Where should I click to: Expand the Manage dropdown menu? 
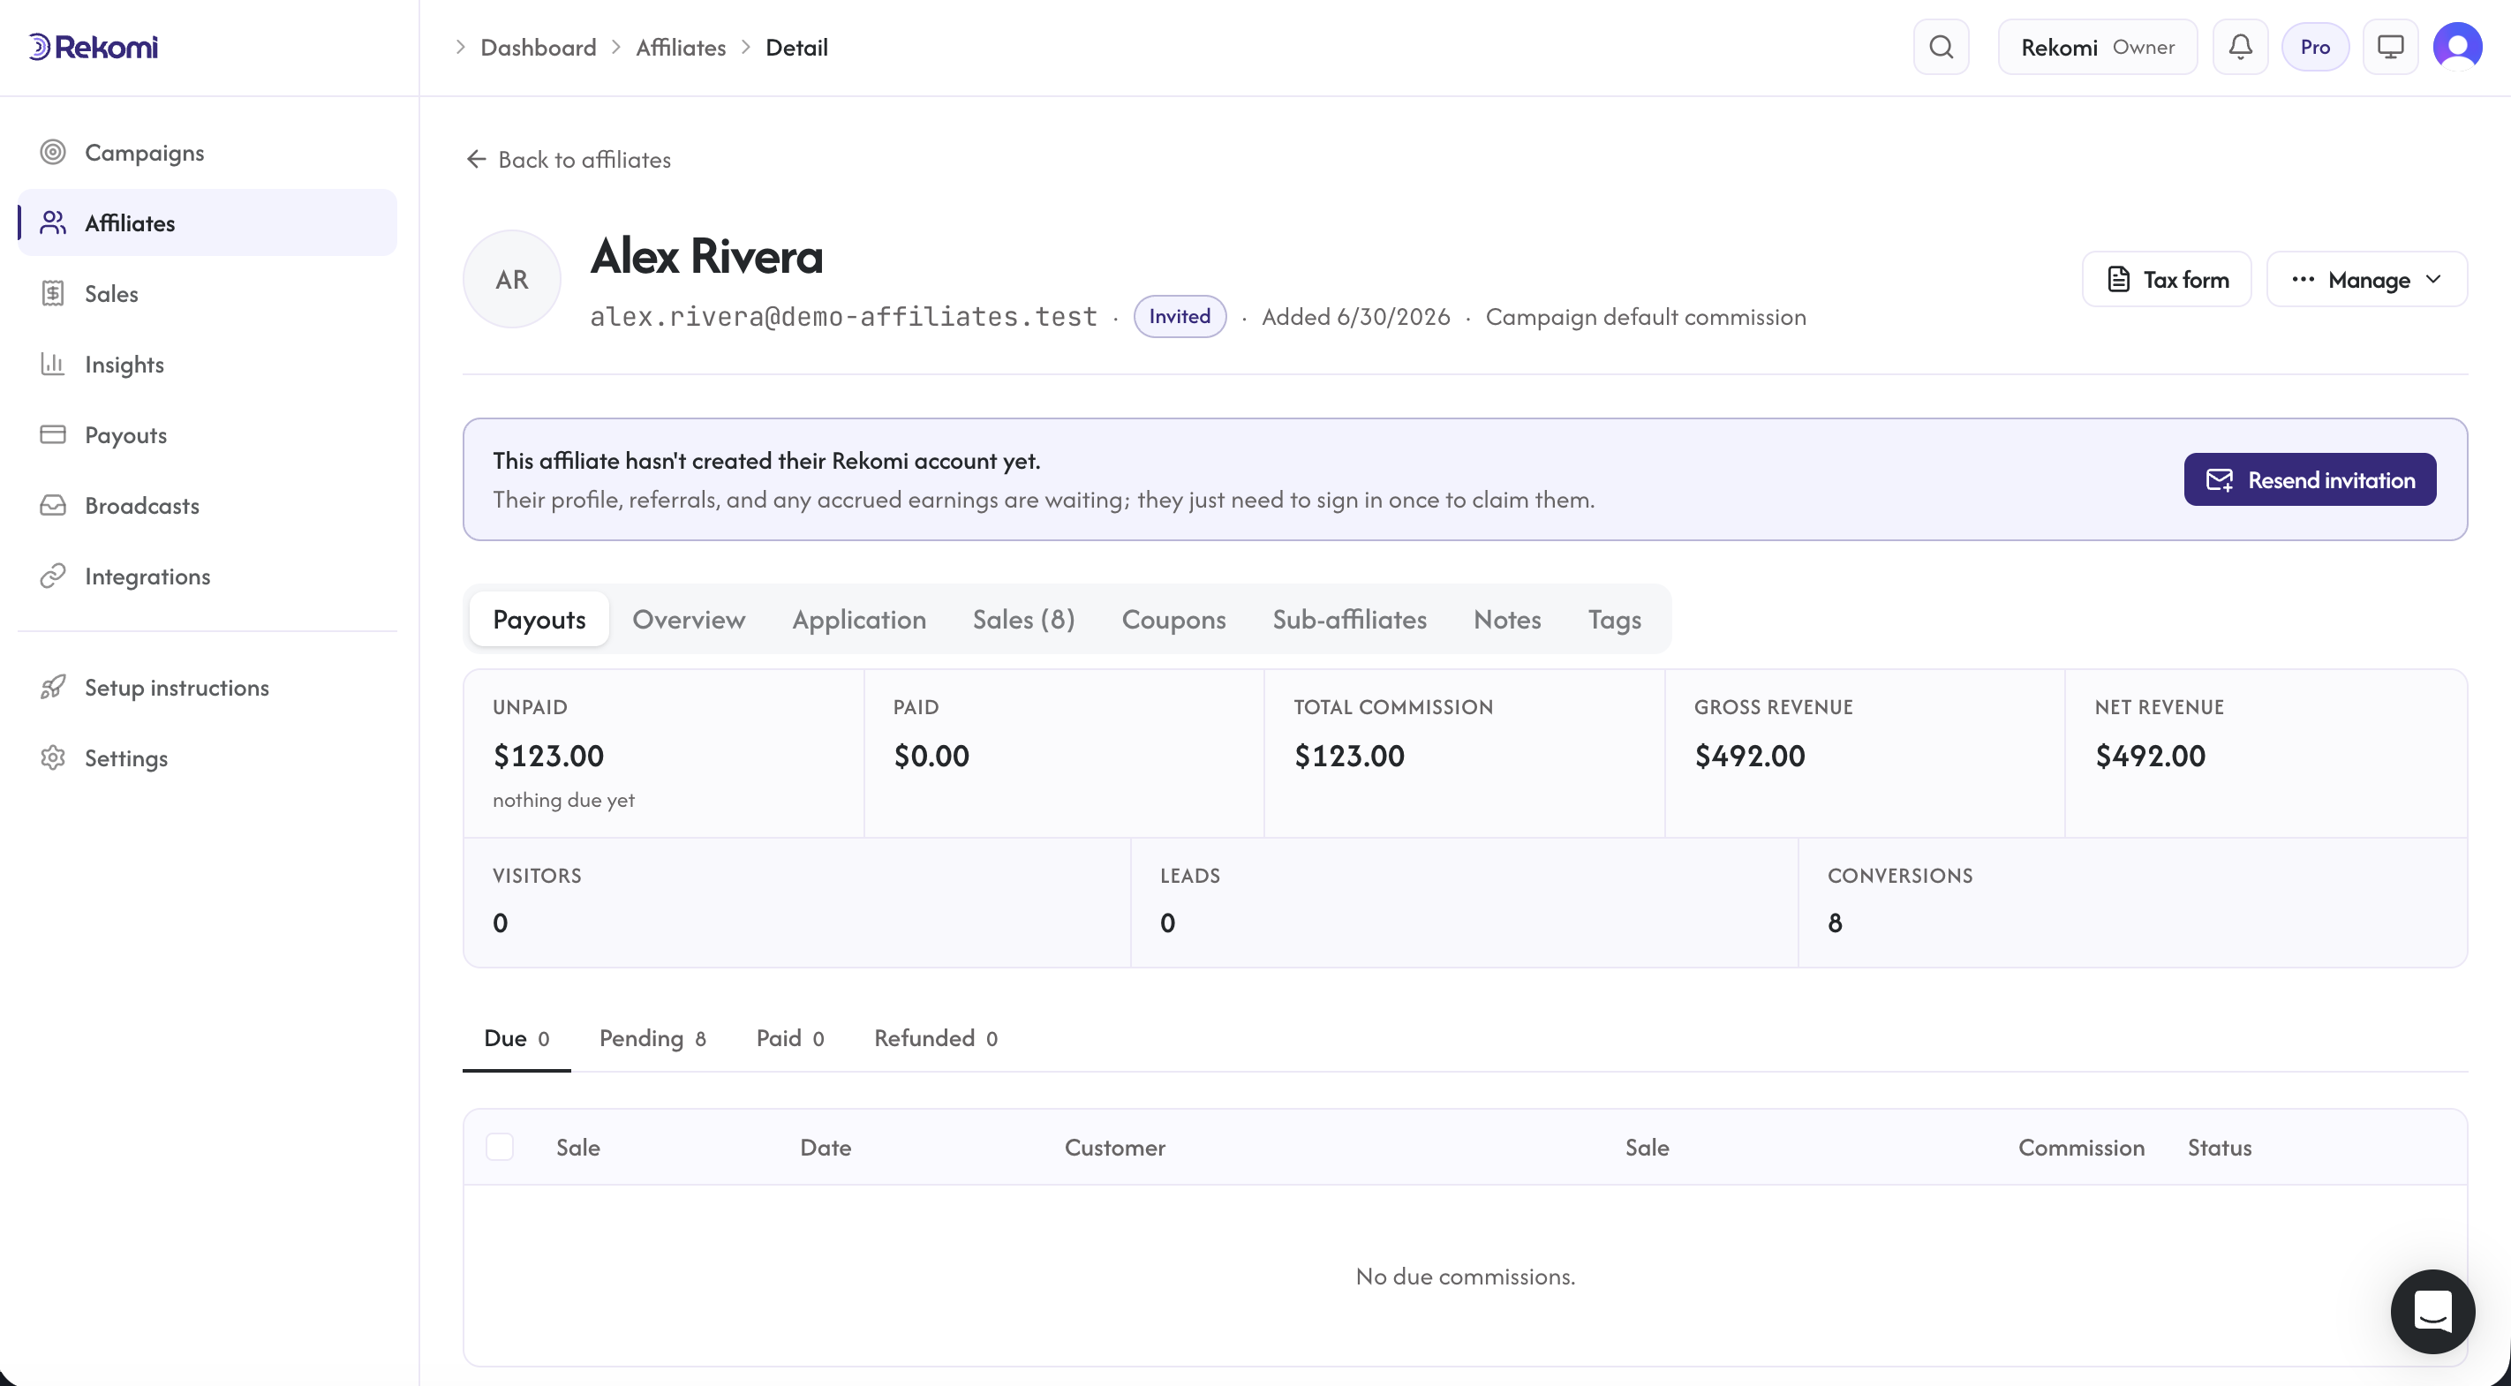pyautogui.click(x=2367, y=280)
